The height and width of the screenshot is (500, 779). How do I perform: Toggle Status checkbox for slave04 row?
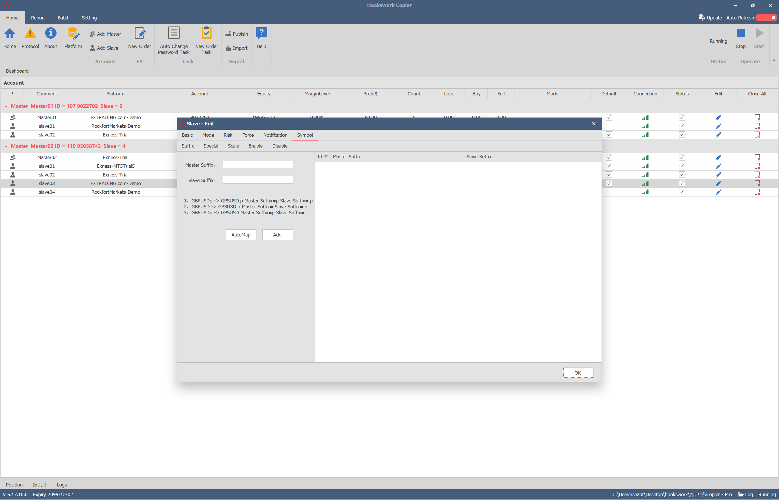682,192
